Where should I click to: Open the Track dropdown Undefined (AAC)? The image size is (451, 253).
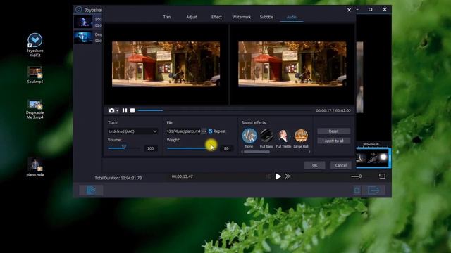point(132,131)
